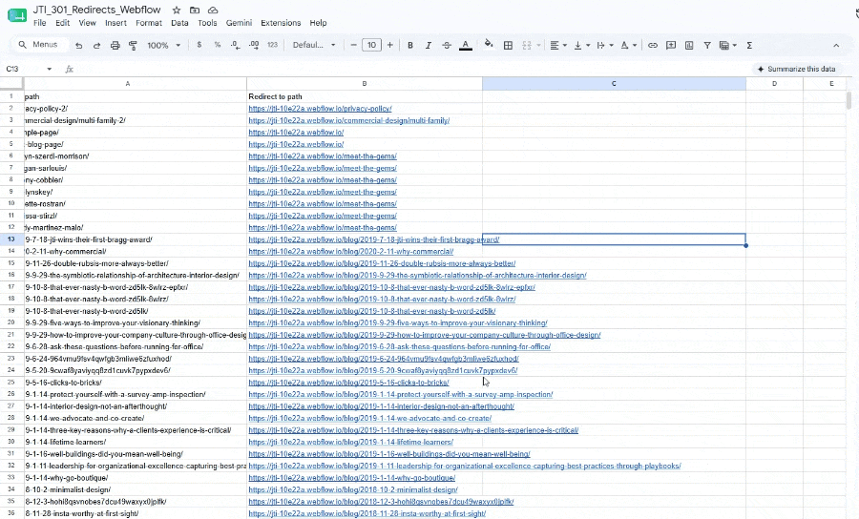Open more number formats (123)
This screenshot has height=519, width=859.
pos(272,45)
